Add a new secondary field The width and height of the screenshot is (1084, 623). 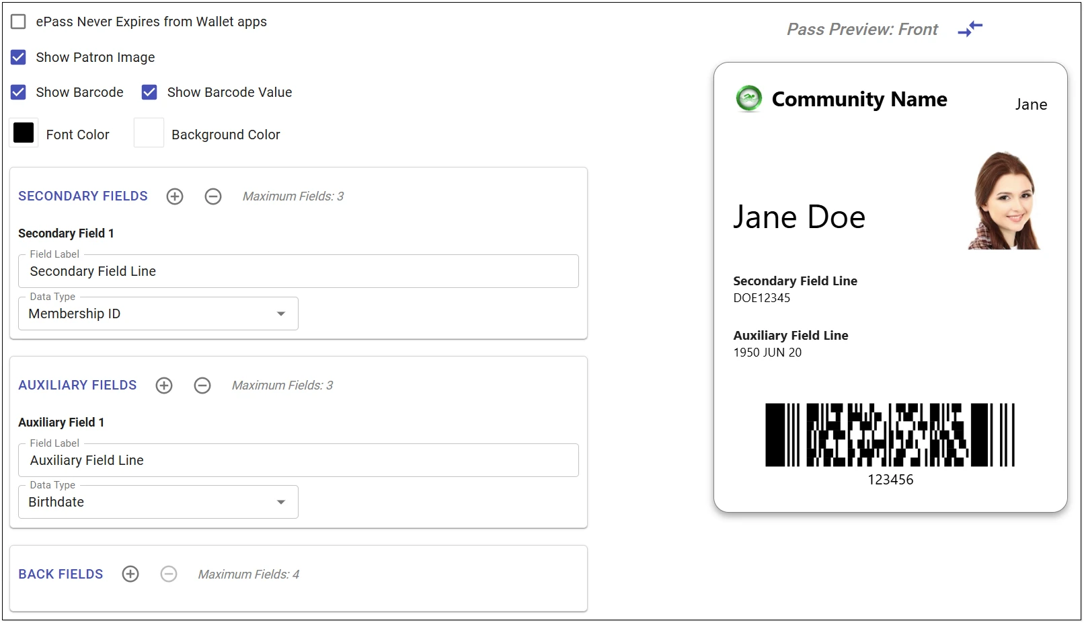175,196
